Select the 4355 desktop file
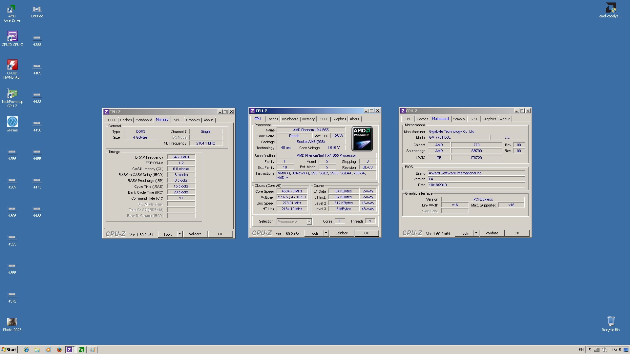Image resolution: width=630 pixels, height=354 pixels. 12,268
